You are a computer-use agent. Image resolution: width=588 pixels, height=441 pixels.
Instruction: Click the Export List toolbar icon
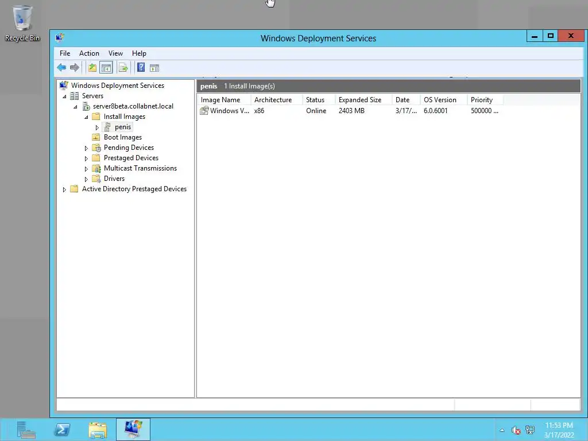click(123, 68)
